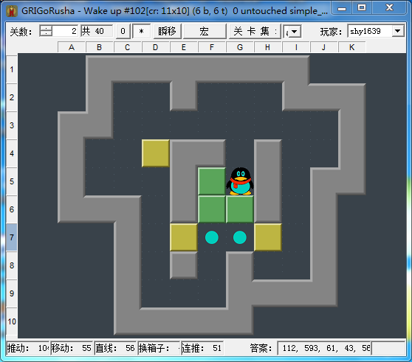Click column header B
Image resolution: width=412 pixels, height=362 pixels.
(100, 47)
